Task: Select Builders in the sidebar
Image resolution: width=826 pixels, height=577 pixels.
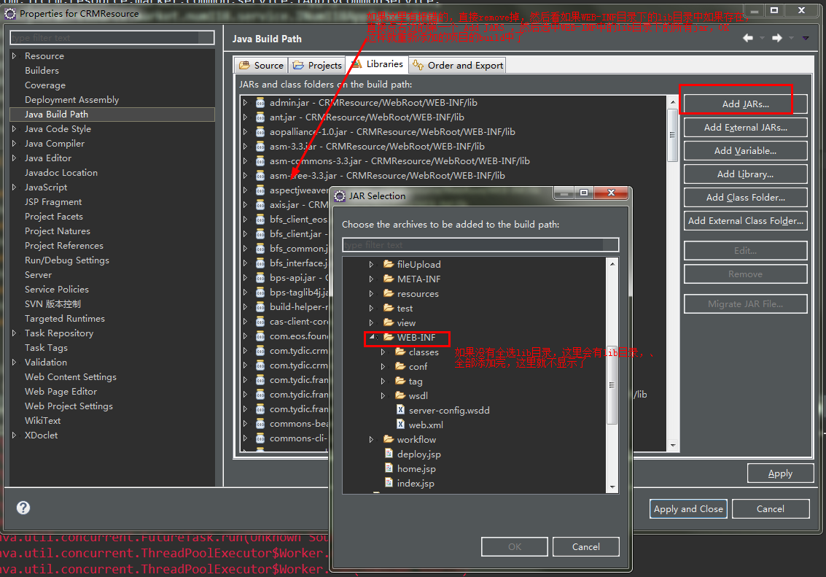Action: click(x=42, y=71)
